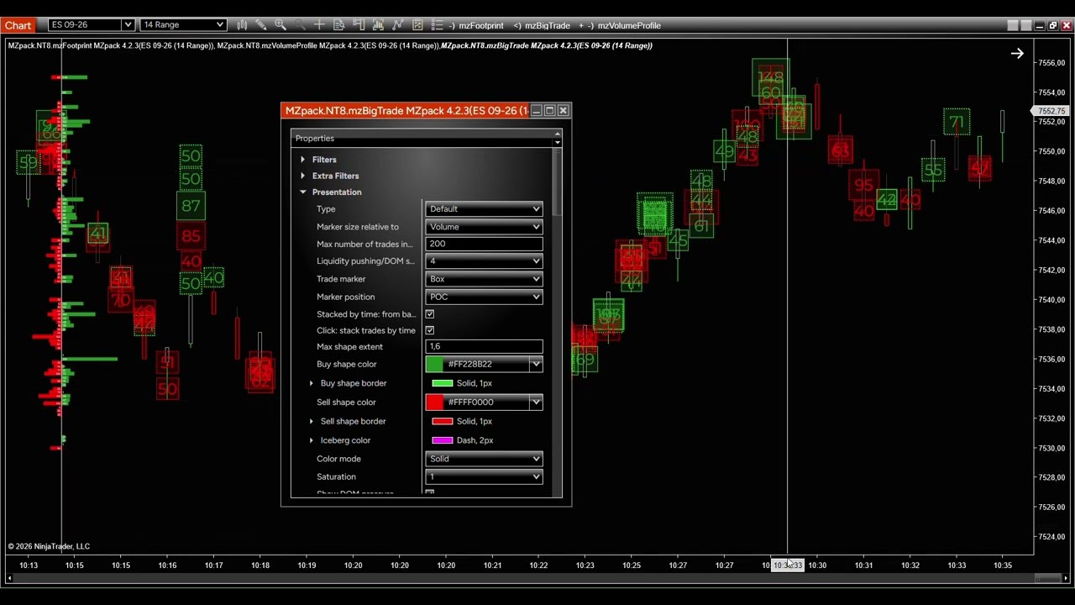Viewport: 1075px width, 605px height.
Task: Expand Sell shape border settings
Action: (312, 421)
